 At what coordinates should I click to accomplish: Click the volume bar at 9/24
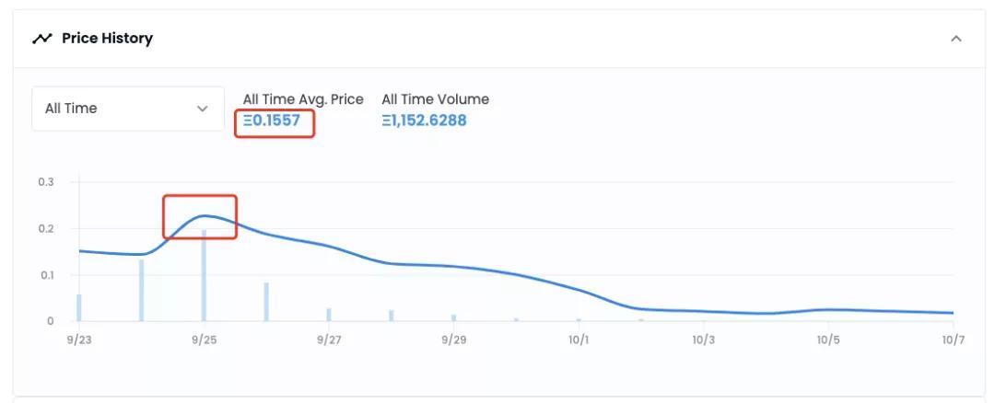pyautogui.click(x=141, y=290)
